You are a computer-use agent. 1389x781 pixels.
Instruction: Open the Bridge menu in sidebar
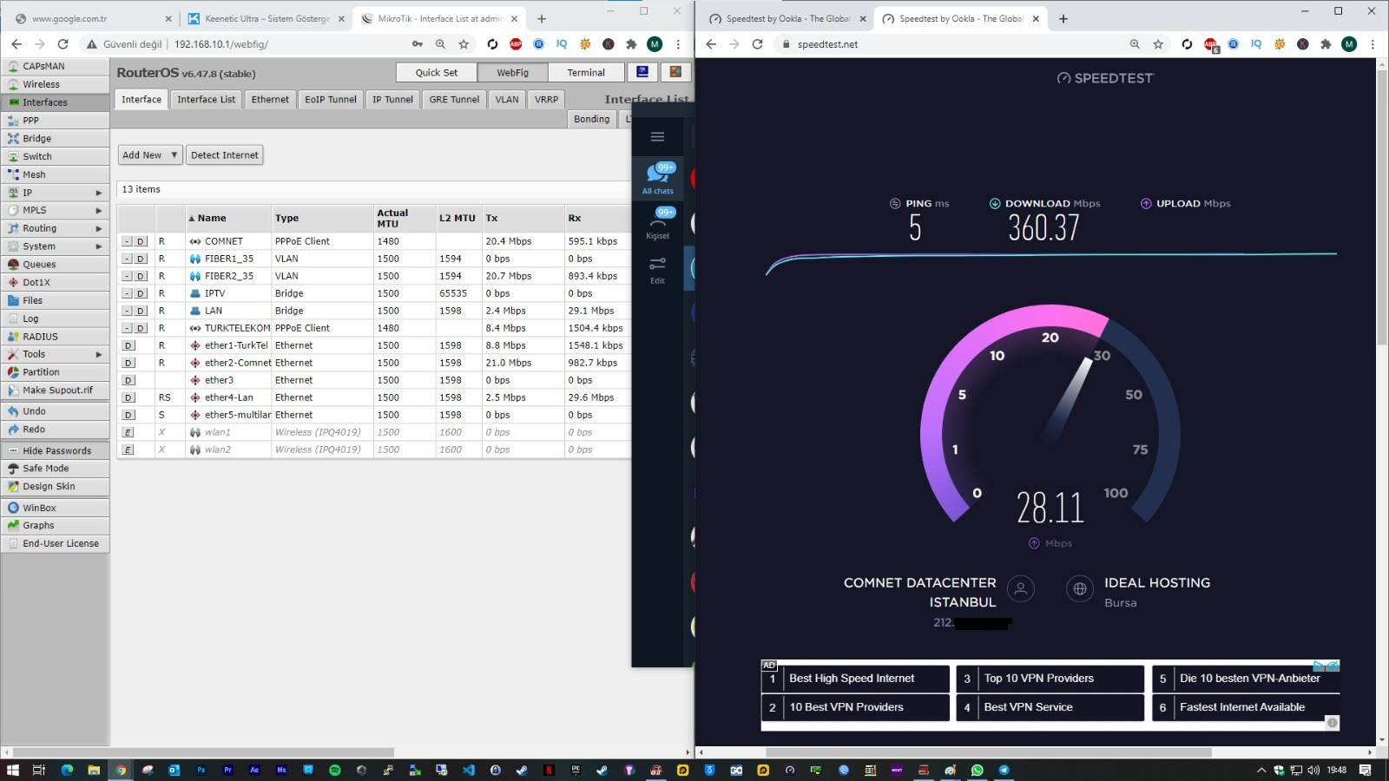pyautogui.click(x=55, y=138)
